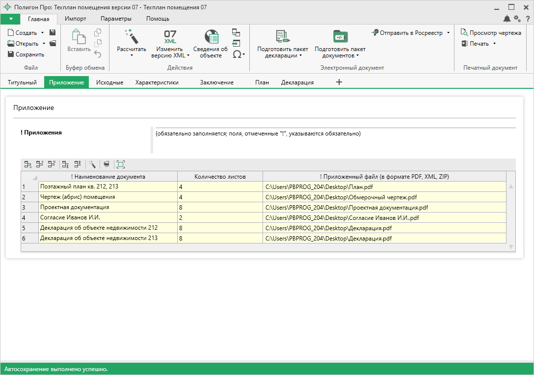Click the Проектная документация name cell
Viewport: 534px width, 375px height.
(107, 208)
